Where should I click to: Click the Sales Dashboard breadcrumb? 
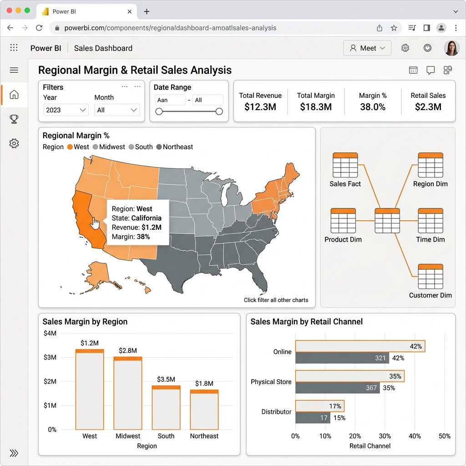coord(103,48)
